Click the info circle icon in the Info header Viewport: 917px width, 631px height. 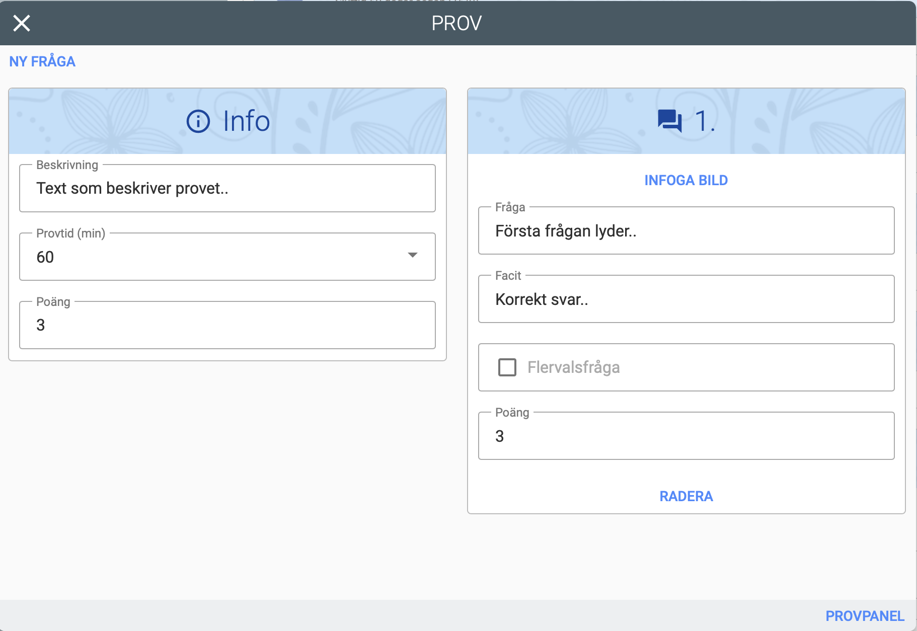[x=198, y=121]
